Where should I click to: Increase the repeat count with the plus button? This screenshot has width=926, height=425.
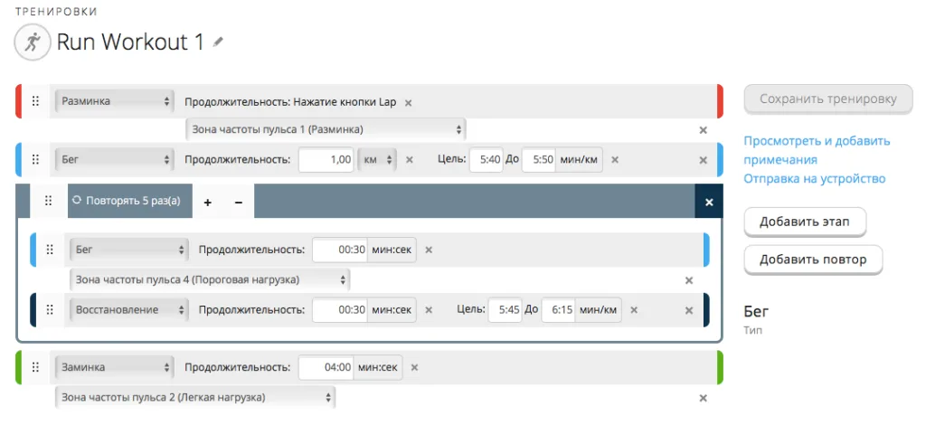pyautogui.click(x=208, y=202)
